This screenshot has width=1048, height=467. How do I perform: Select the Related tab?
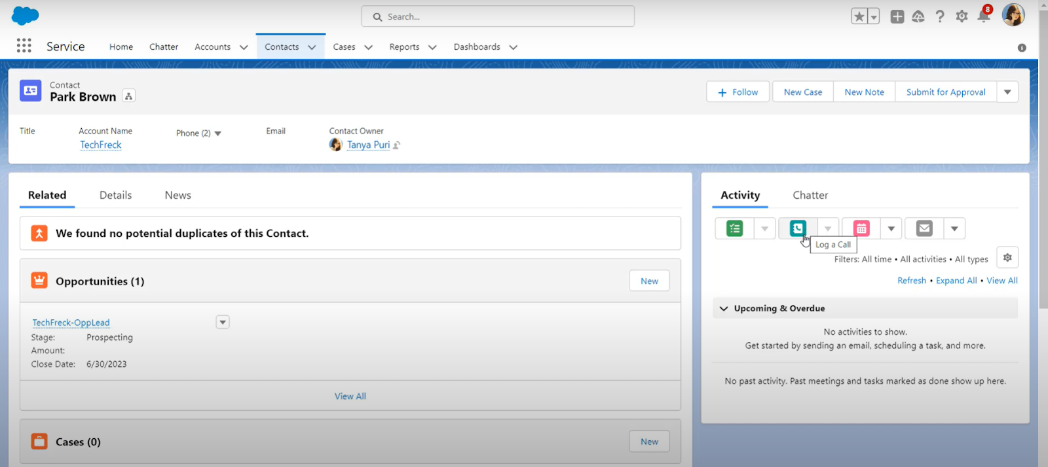(x=47, y=195)
